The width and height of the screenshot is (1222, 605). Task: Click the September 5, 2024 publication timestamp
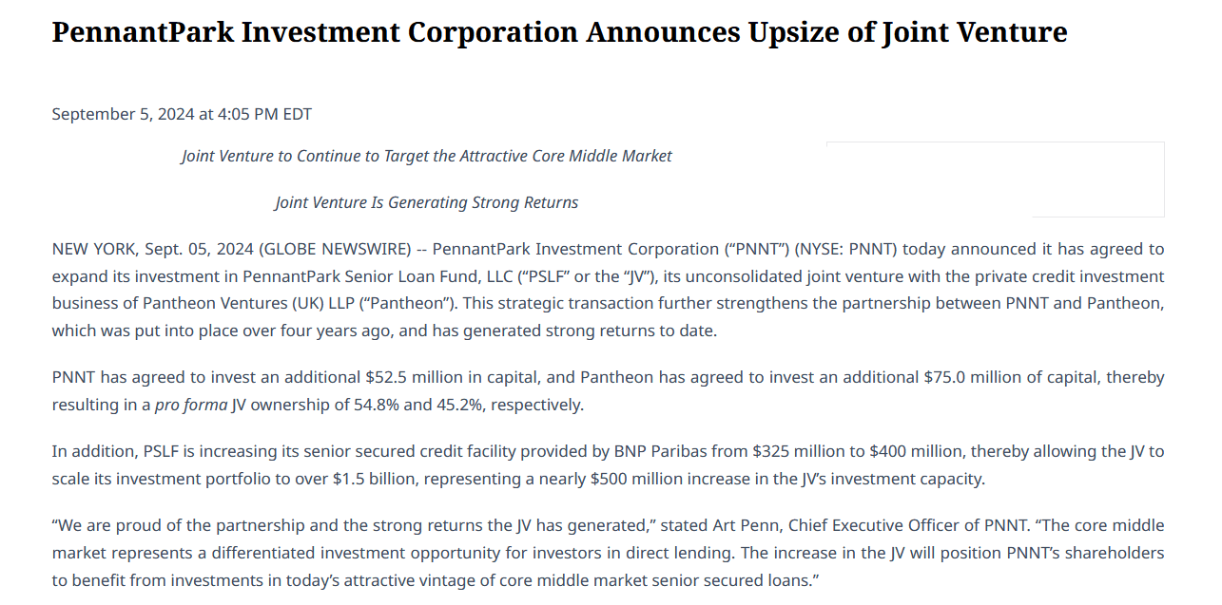tap(182, 114)
